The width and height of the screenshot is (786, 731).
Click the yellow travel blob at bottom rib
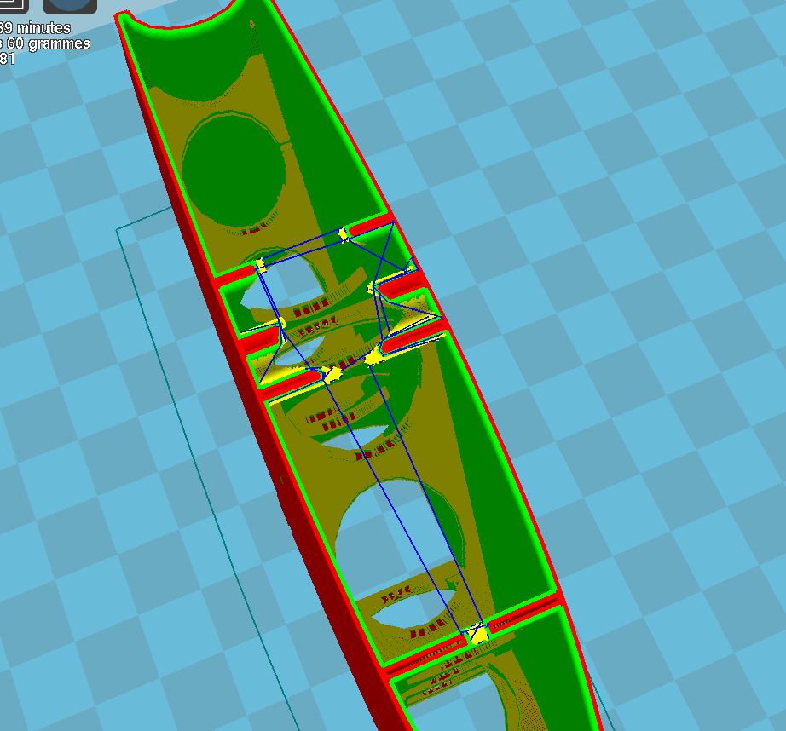click(x=476, y=635)
